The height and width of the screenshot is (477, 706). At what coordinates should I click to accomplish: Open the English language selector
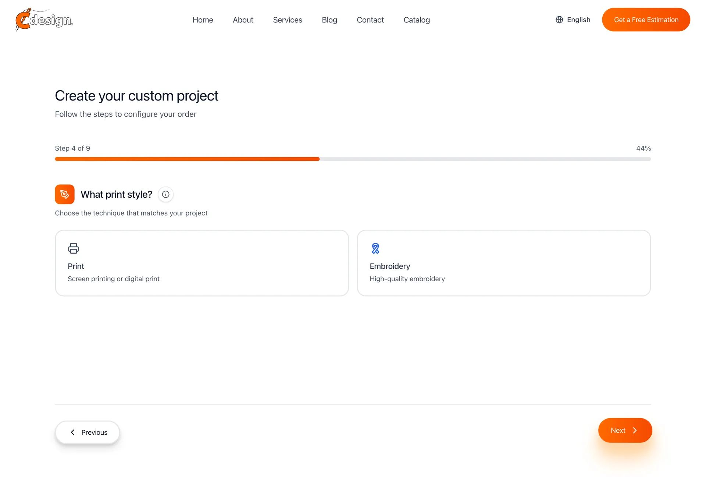pyautogui.click(x=573, y=20)
